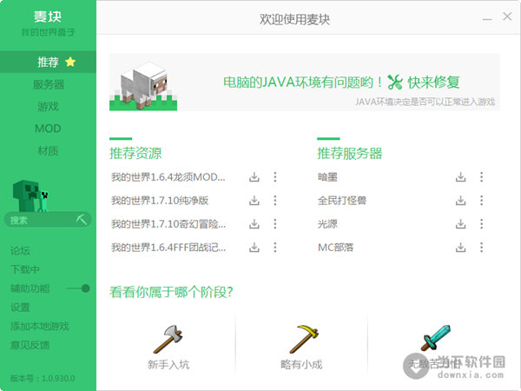The width and height of the screenshot is (521, 391).
Task: Open the 游戏 section
Action: coord(48,106)
